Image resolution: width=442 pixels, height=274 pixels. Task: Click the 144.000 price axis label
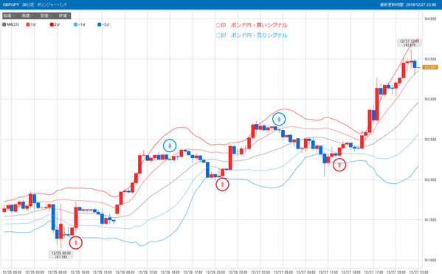pos(430,19)
